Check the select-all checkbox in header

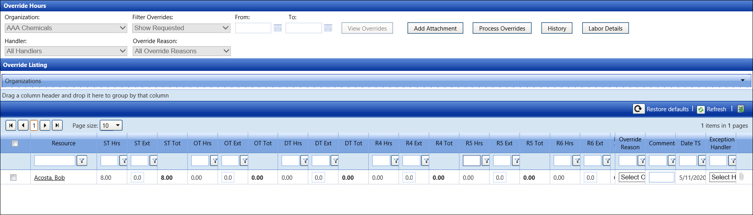pyautogui.click(x=15, y=143)
